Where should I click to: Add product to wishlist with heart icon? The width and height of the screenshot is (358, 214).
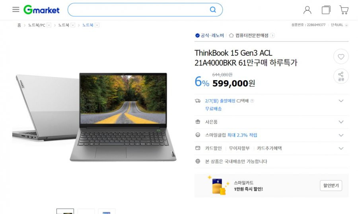click(x=341, y=57)
